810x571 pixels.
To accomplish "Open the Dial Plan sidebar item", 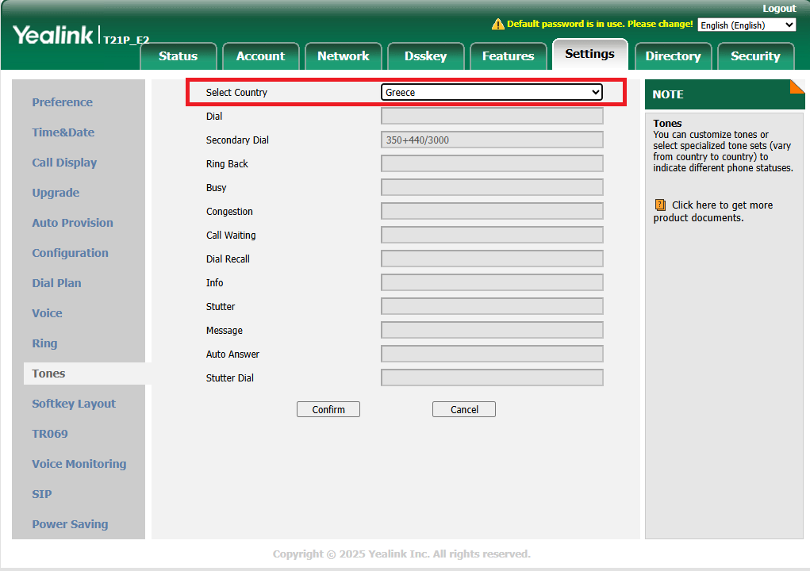I will coord(56,283).
